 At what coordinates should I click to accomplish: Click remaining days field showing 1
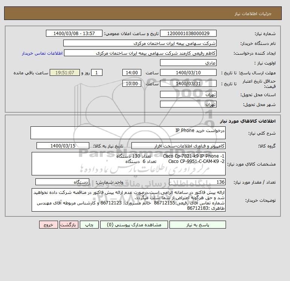[x=96, y=73]
